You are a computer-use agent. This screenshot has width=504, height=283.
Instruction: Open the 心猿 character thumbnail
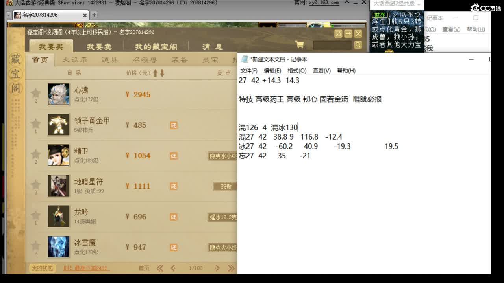[59, 94]
